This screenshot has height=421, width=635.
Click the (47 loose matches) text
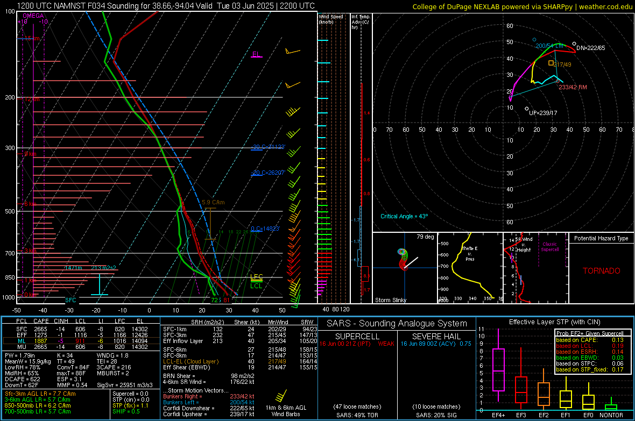[x=357, y=406]
